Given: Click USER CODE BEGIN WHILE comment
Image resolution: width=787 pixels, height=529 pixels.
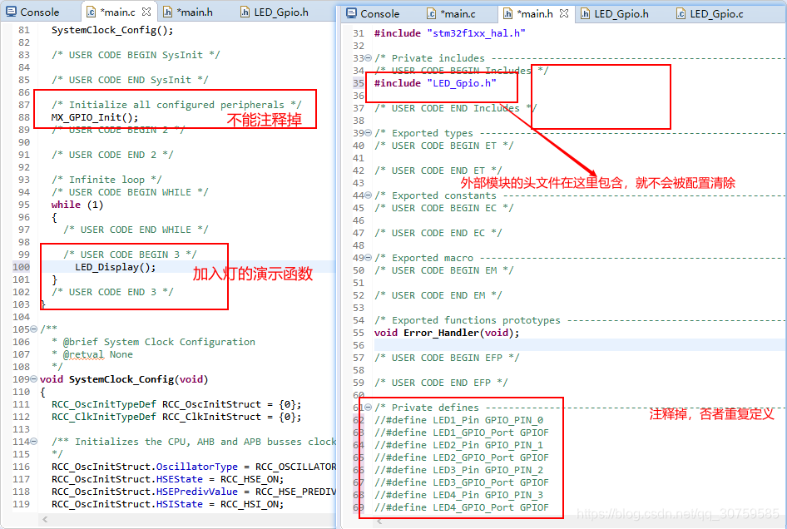Looking at the screenshot, I should coord(130,192).
